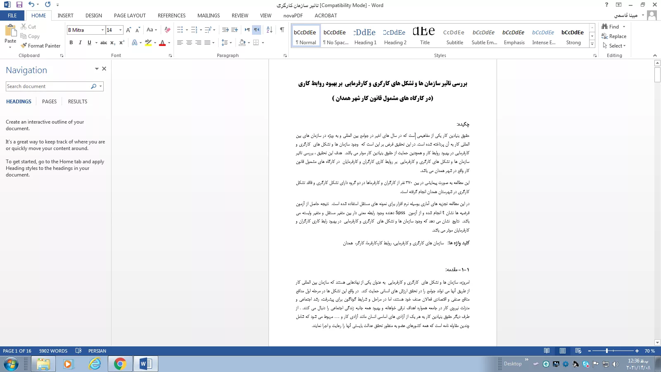The height and width of the screenshot is (372, 661).
Task: Click the Cut scissors command
Action: click(29, 27)
